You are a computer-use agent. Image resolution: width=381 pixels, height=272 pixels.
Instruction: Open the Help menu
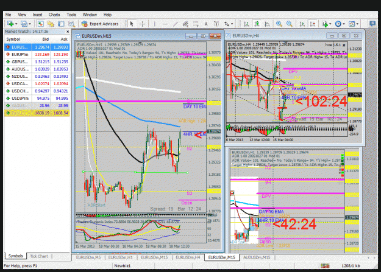(x=107, y=15)
